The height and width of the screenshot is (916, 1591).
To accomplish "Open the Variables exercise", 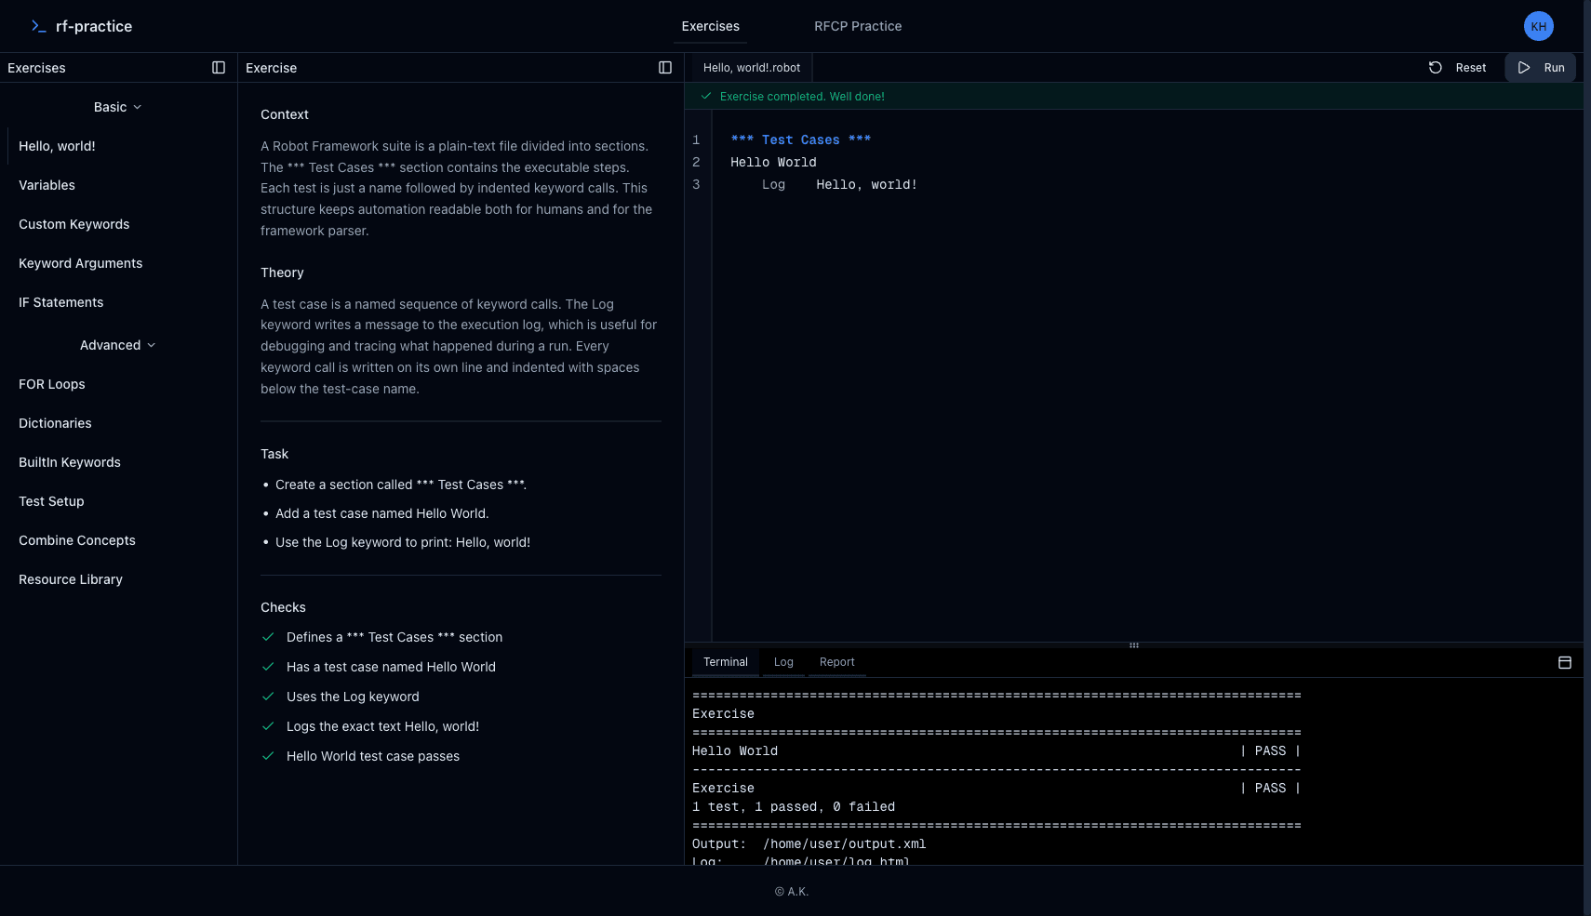I will [x=119, y=185].
